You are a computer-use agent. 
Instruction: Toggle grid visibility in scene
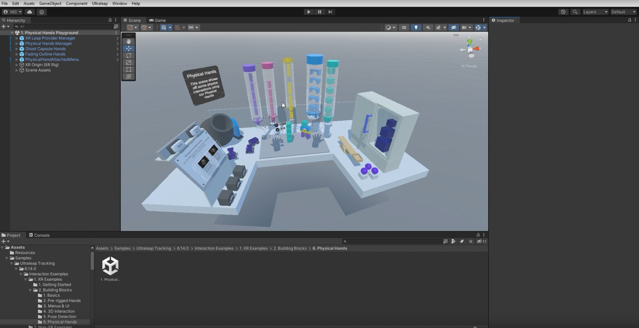tap(163, 27)
